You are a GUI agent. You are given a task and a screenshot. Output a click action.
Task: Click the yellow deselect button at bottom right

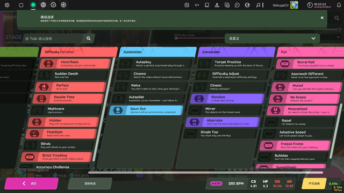tap(314, 183)
